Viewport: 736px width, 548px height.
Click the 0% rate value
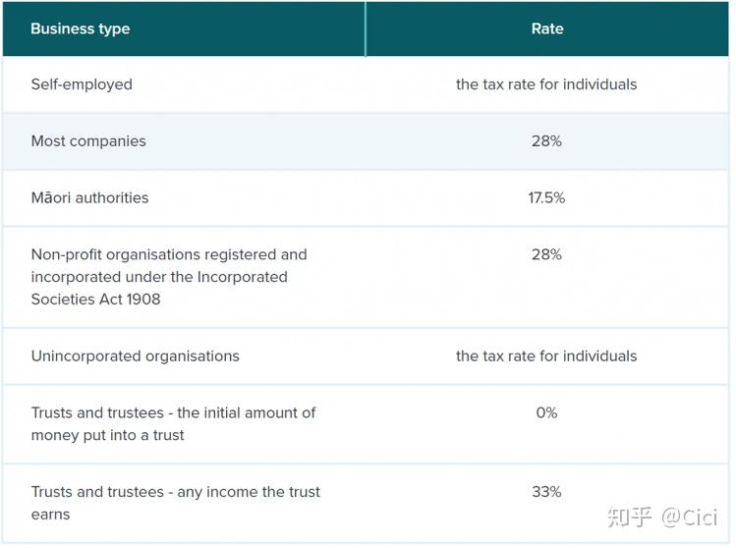tap(546, 412)
